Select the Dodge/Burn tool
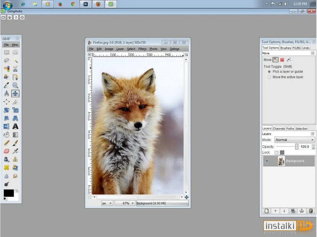 7,184
